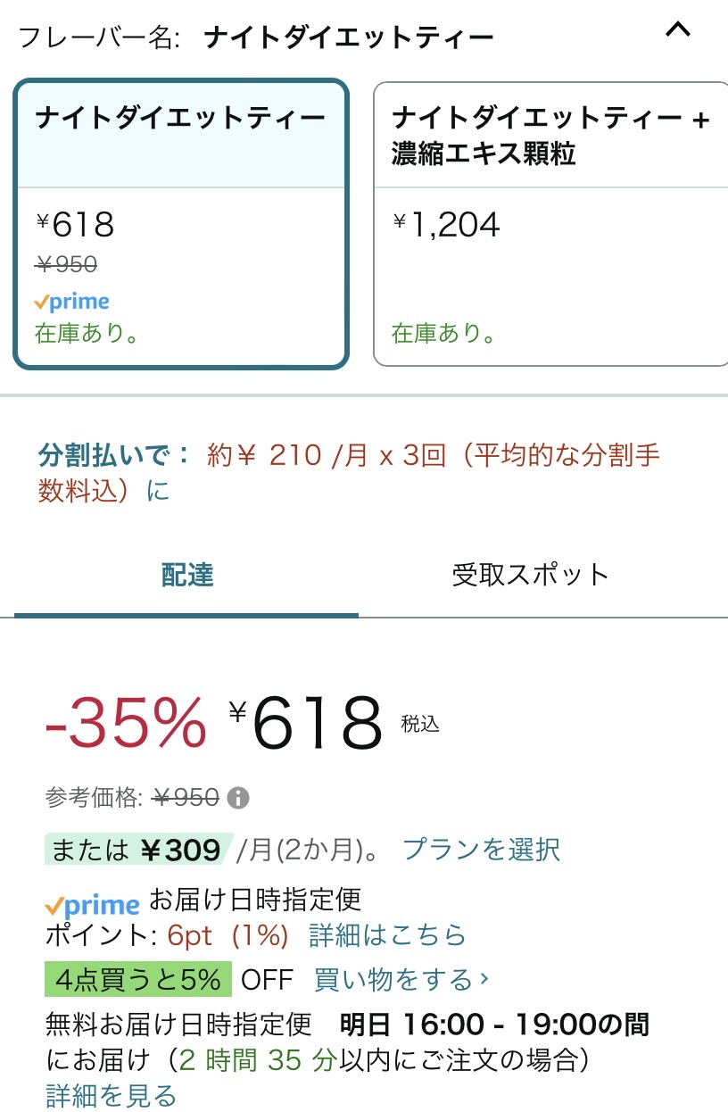Click the info icon beside 参考価格

238,797
